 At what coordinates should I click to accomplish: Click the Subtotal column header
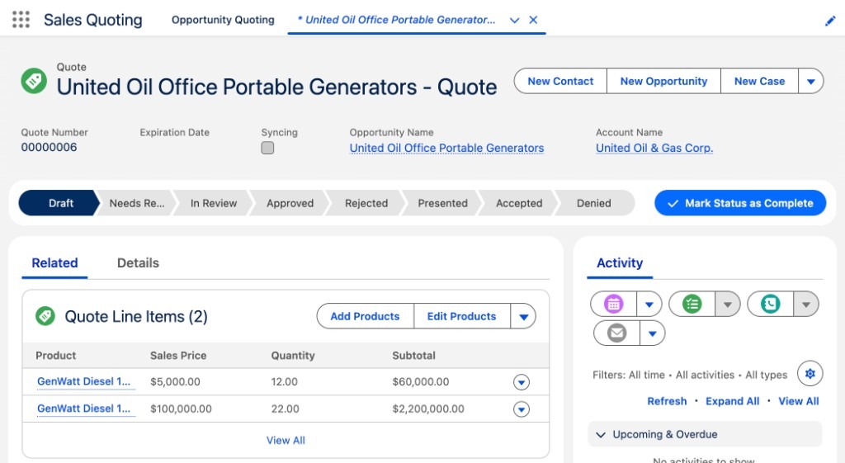coord(414,356)
